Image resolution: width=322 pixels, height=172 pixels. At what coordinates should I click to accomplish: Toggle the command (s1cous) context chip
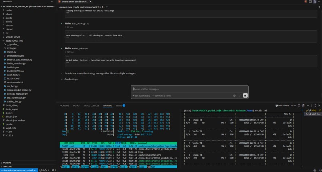(162, 96)
